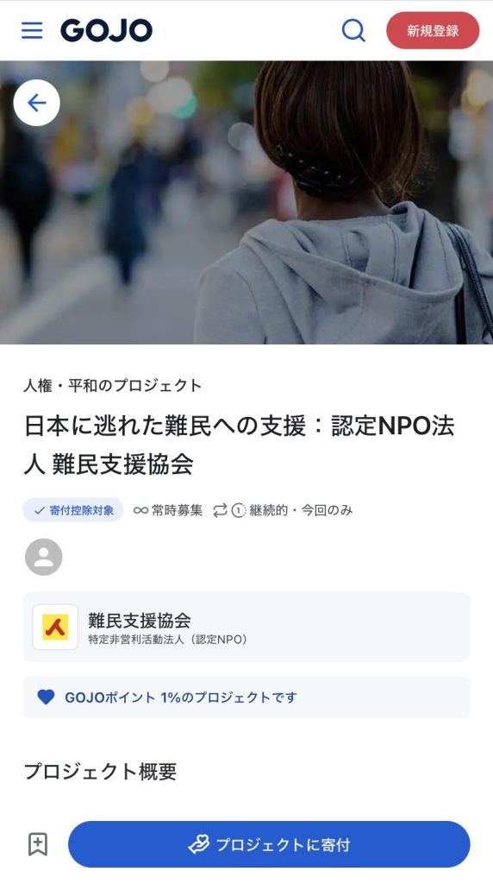Viewport: 493px width, 884px height.
Task: Click the GOJO logo
Action: coord(106,30)
